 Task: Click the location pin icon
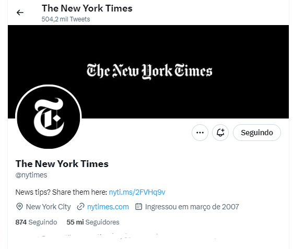coord(20,207)
